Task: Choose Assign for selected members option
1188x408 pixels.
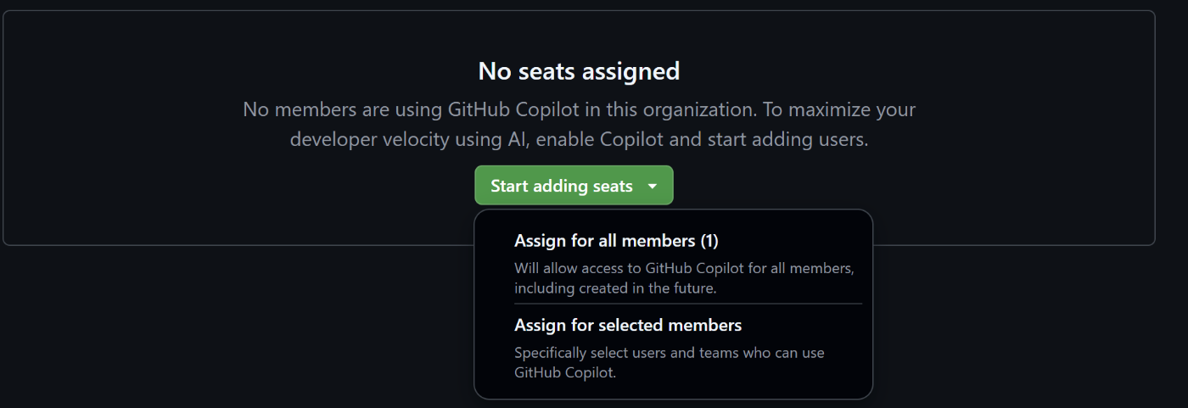Action: pos(628,325)
